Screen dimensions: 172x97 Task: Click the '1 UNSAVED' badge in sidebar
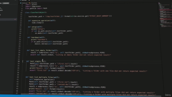pyautogui.click(x=6, y=3)
